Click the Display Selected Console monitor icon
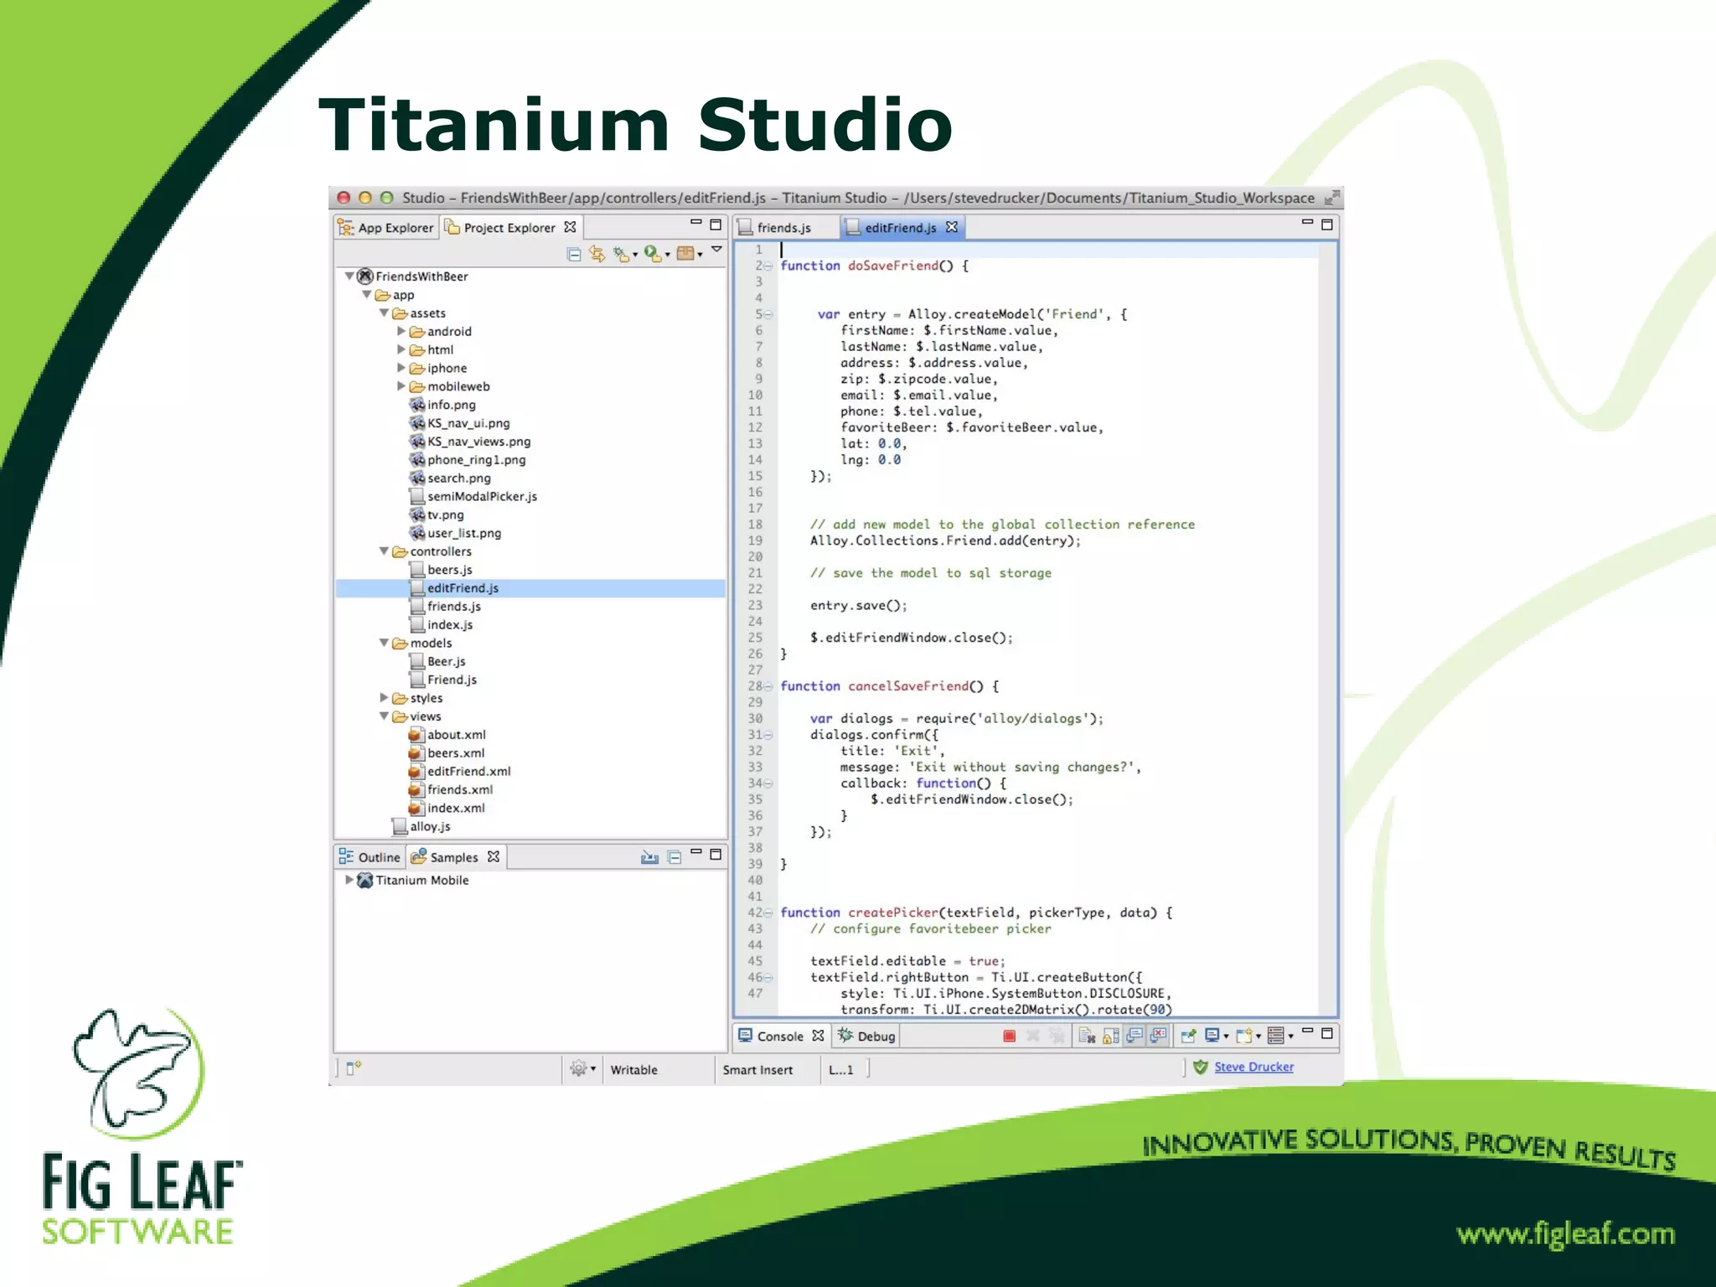The width and height of the screenshot is (1716, 1287). click(x=1212, y=1036)
